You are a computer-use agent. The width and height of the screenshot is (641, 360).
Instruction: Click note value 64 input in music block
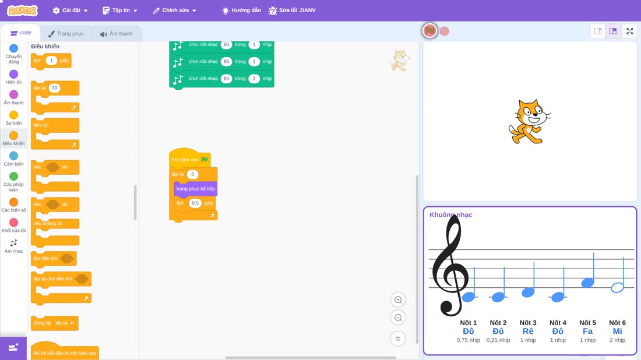pyautogui.click(x=226, y=79)
